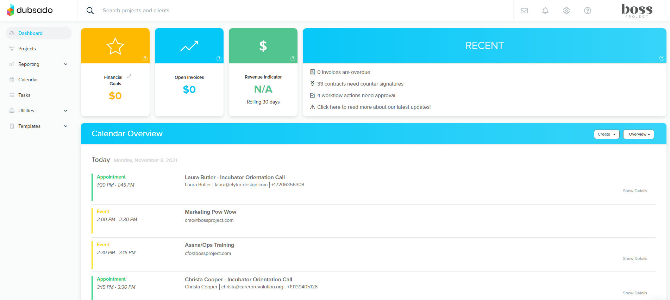Click the Reporting sidebar icon

pos(12,64)
